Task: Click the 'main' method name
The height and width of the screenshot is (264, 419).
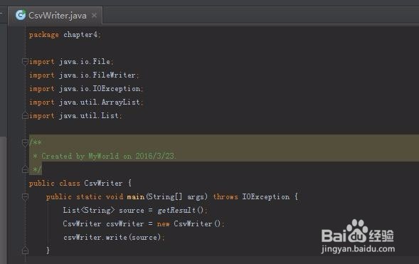Action: click(x=136, y=197)
